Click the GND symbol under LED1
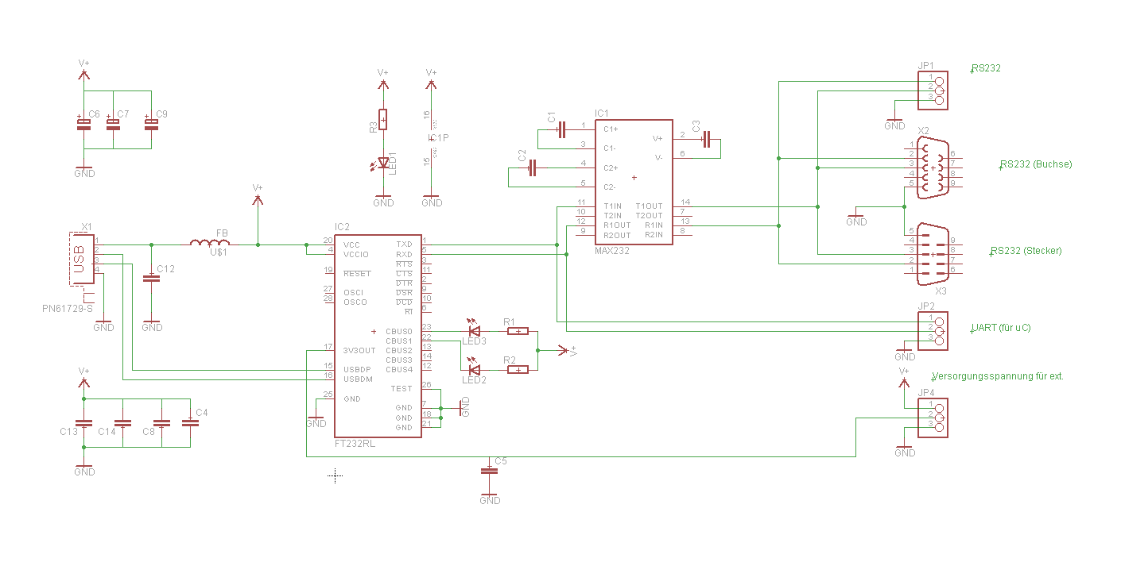Viewport: 1121px width, 562px height. tap(383, 199)
